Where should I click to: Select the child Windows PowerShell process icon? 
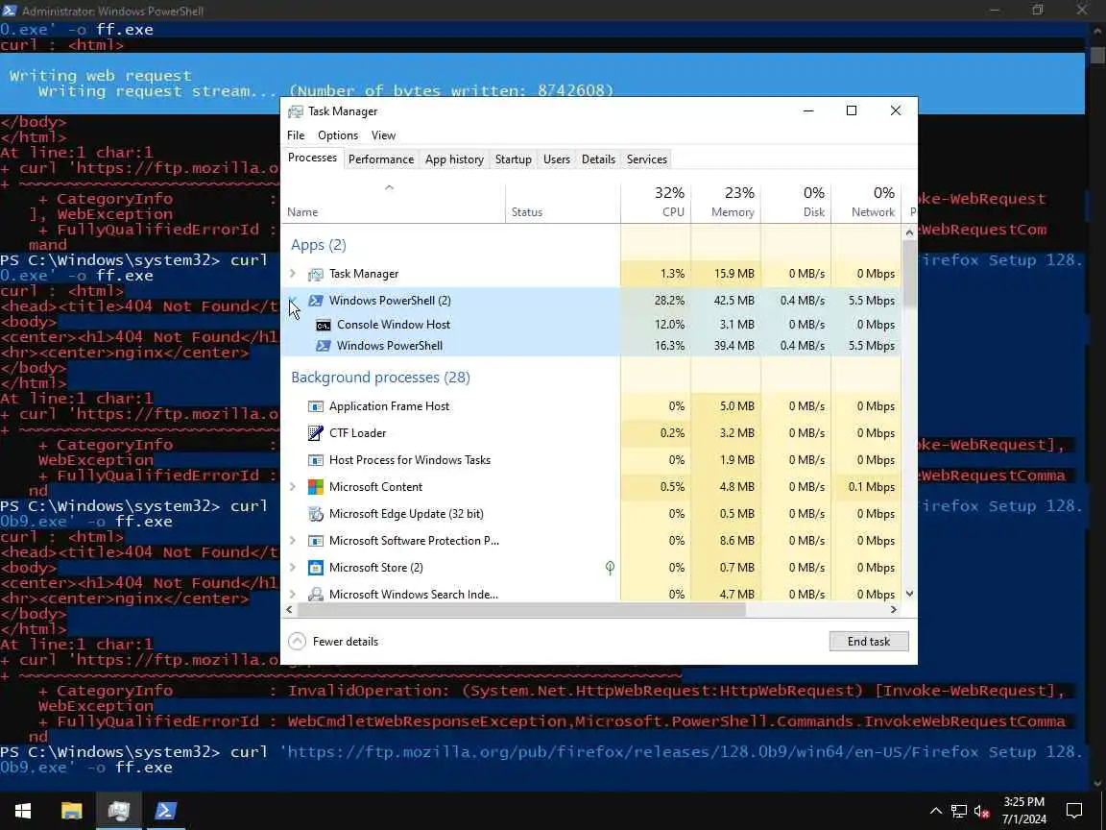323,346
